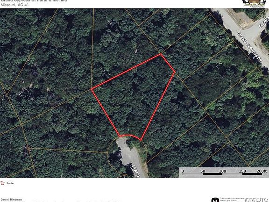Click the MARIS logo at bottom right
This screenshot has height=202, width=269.
coord(257,200)
